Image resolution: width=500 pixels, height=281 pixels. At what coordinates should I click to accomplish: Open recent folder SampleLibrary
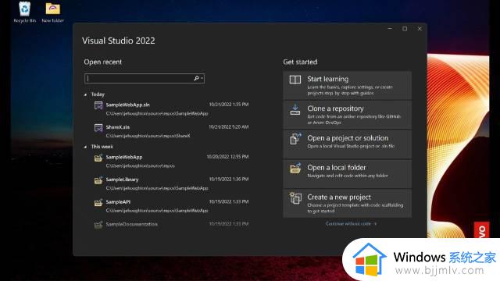pyautogui.click(x=172, y=183)
